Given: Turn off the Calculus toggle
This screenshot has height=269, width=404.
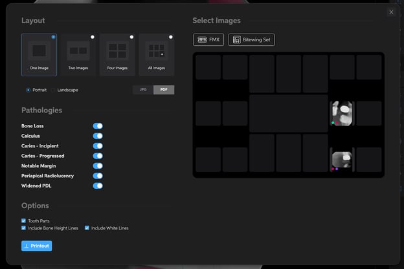Looking at the screenshot, I should tap(98, 136).
